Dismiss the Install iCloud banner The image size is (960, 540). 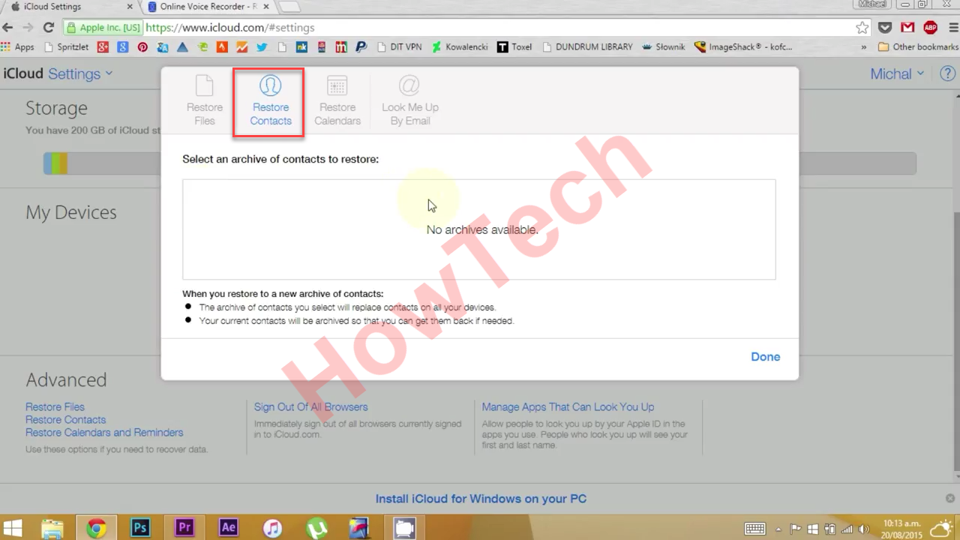click(x=949, y=499)
